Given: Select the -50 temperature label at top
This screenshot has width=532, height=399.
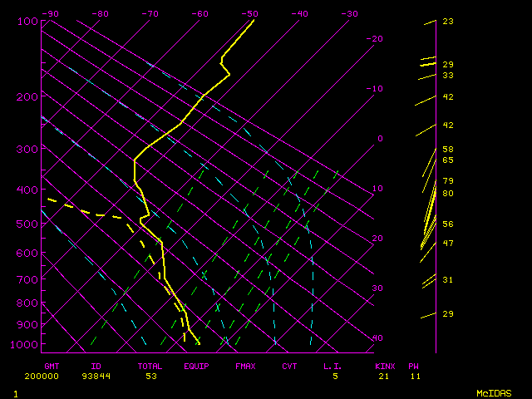Looking at the screenshot, I should click(249, 13).
